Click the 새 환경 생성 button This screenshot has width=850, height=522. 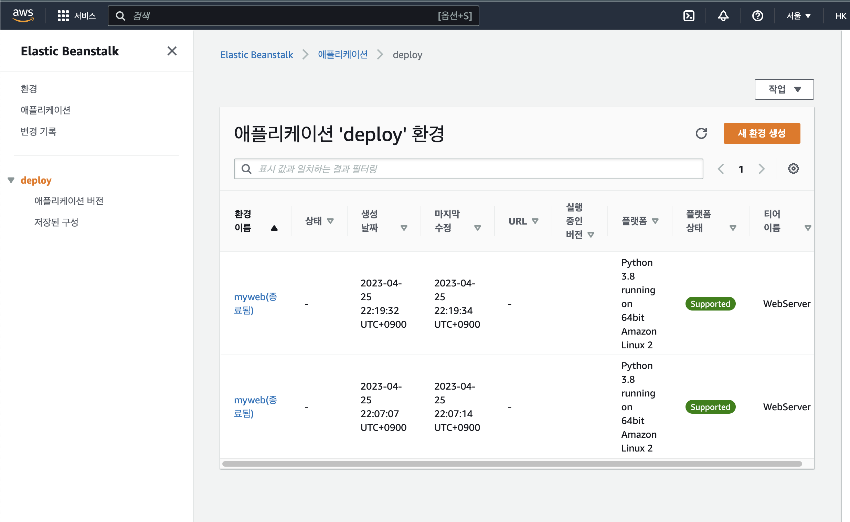pyautogui.click(x=762, y=133)
